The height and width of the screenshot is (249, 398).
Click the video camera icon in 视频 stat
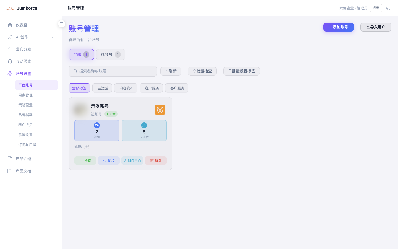pos(97,125)
